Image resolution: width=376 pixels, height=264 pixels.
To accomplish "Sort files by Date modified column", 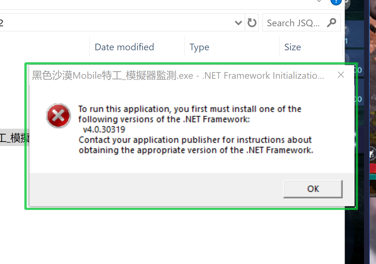I will click(124, 47).
